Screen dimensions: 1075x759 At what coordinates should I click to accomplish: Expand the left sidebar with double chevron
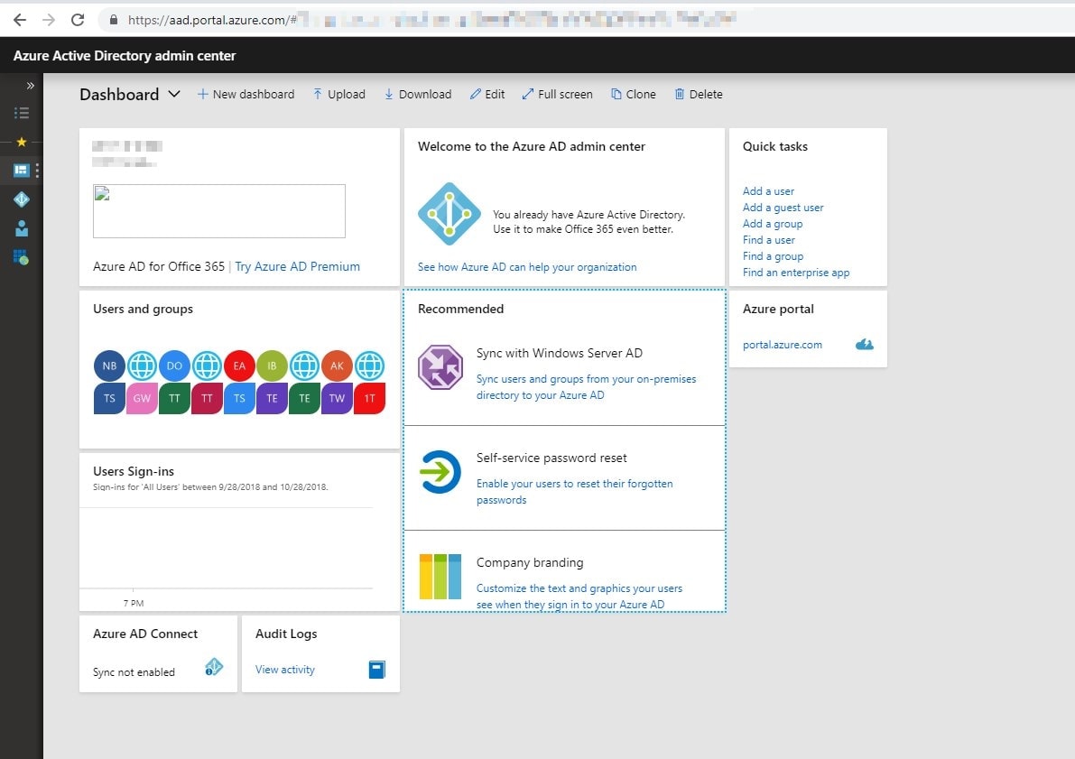click(x=30, y=86)
